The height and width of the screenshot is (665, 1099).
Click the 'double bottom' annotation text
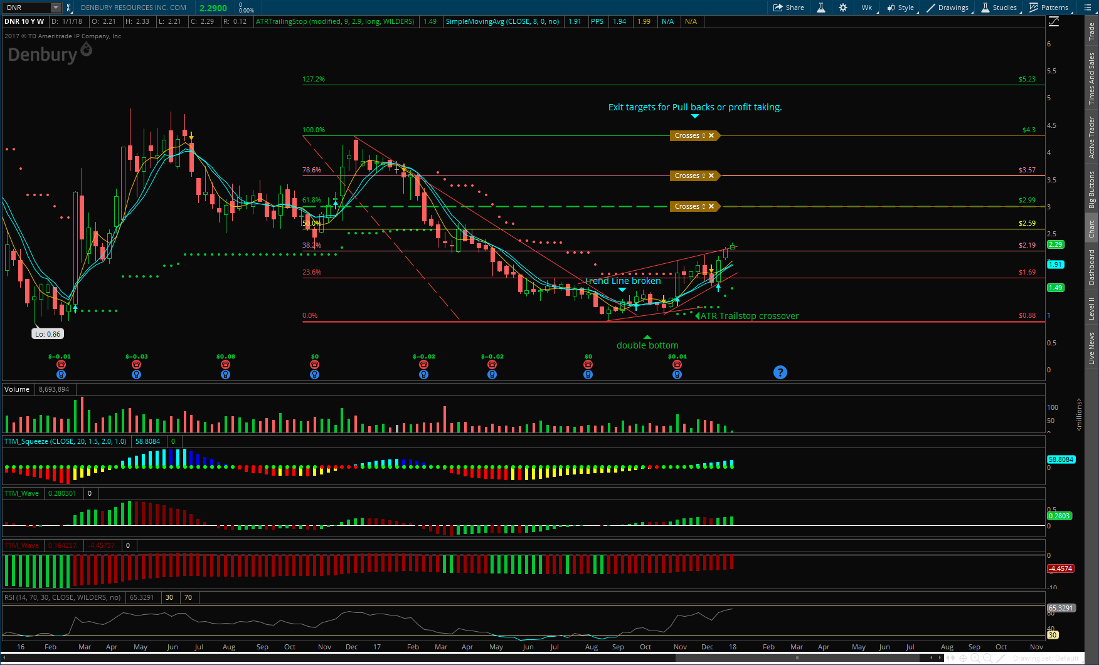click(x=647, y=345)
